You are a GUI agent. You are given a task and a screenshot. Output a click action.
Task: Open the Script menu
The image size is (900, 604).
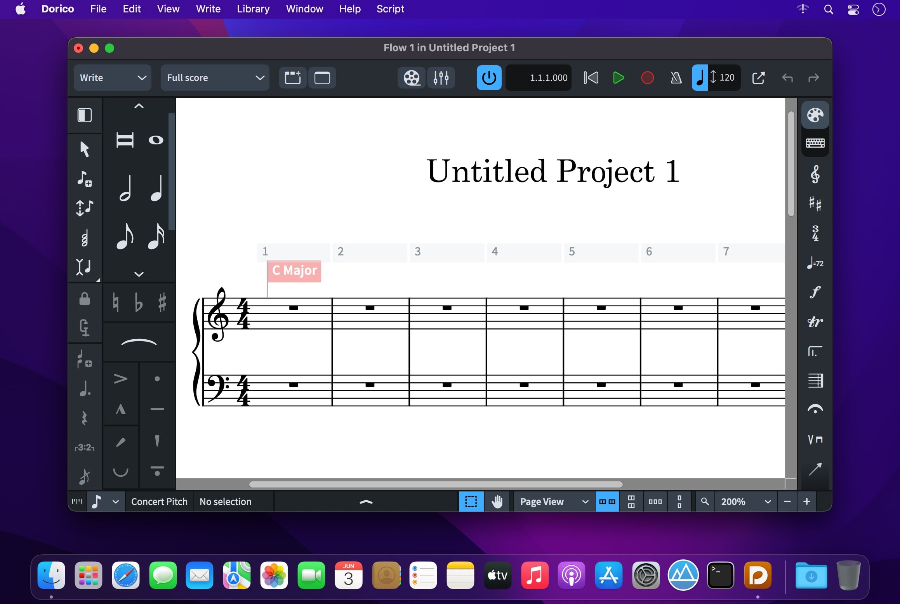390,9
